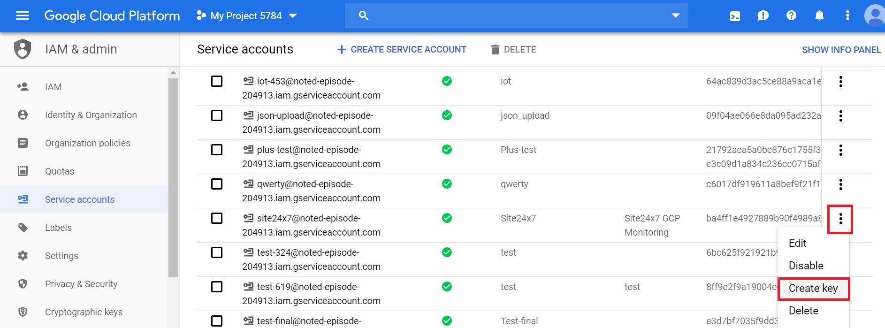
Task: Open actions menu for qwerty account
Action: (x=840, y=184)
